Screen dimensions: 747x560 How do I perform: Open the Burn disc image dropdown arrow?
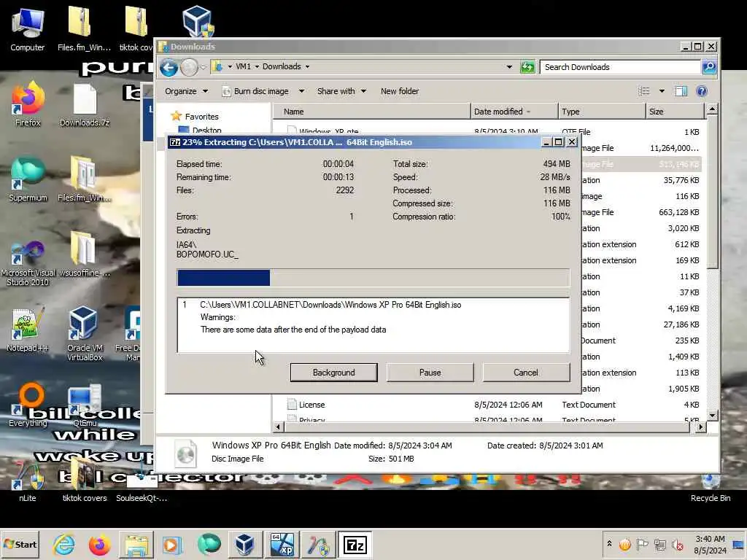coord(301,91)
